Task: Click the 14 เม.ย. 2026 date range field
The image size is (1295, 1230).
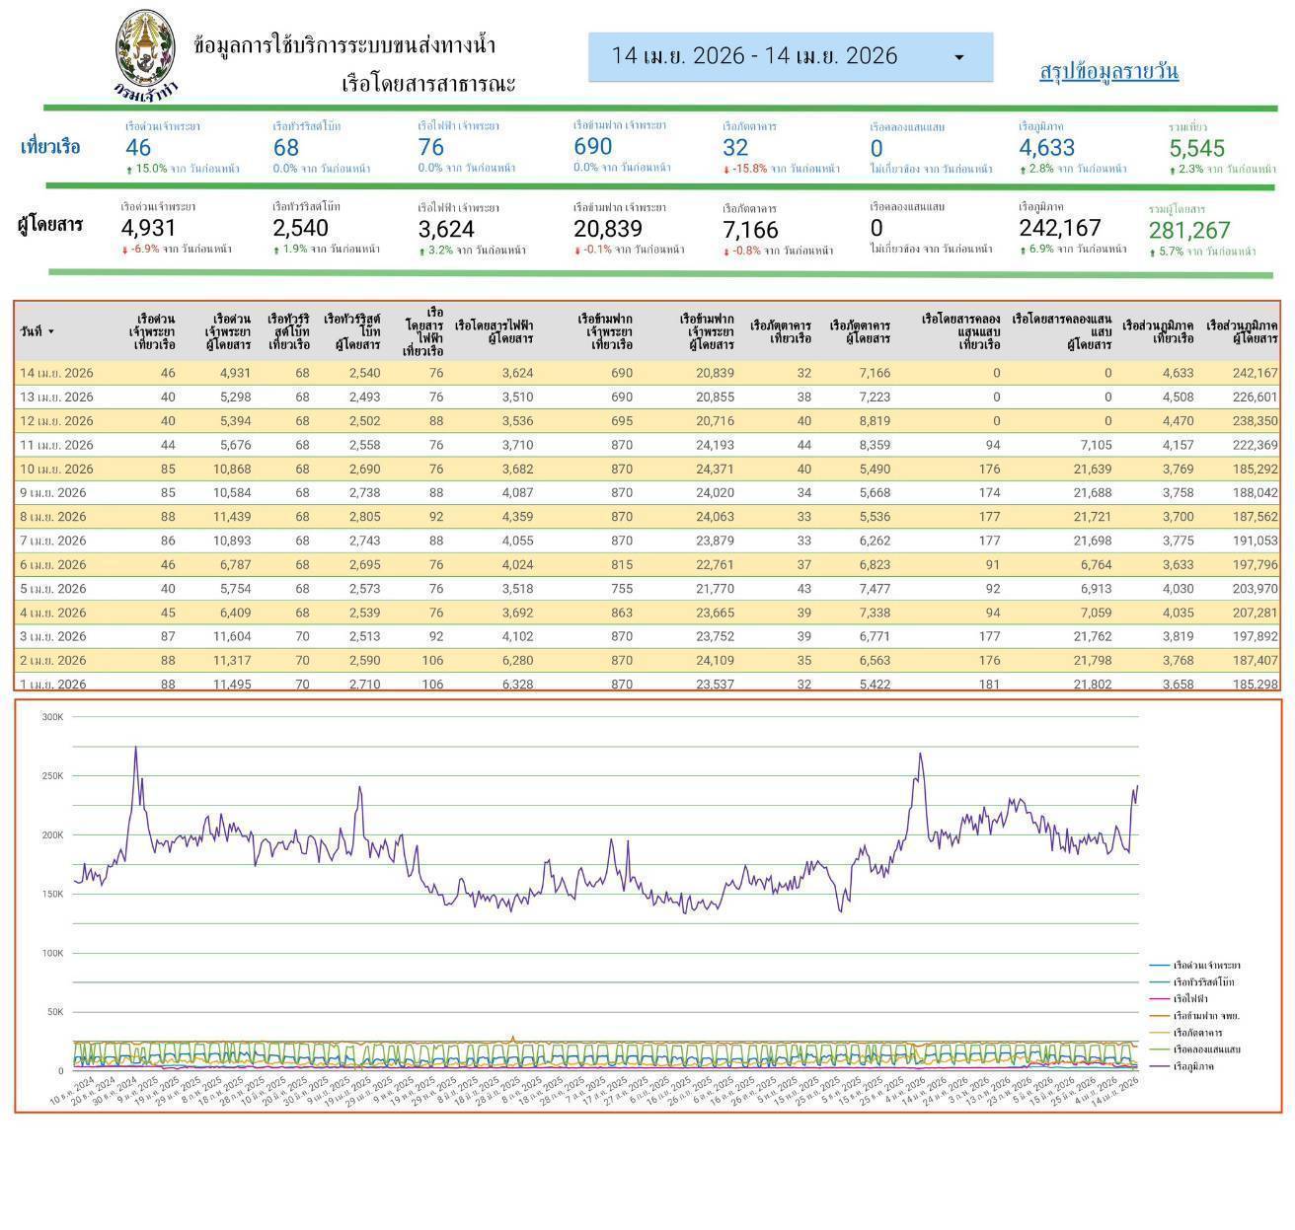Action: coord(754,56)
